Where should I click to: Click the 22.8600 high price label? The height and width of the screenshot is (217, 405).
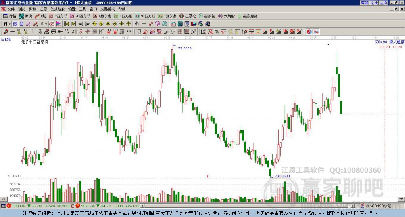(185, 48)
